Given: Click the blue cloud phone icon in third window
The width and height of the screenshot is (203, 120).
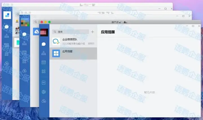Looking at the screenshot, I should (36, 32).
